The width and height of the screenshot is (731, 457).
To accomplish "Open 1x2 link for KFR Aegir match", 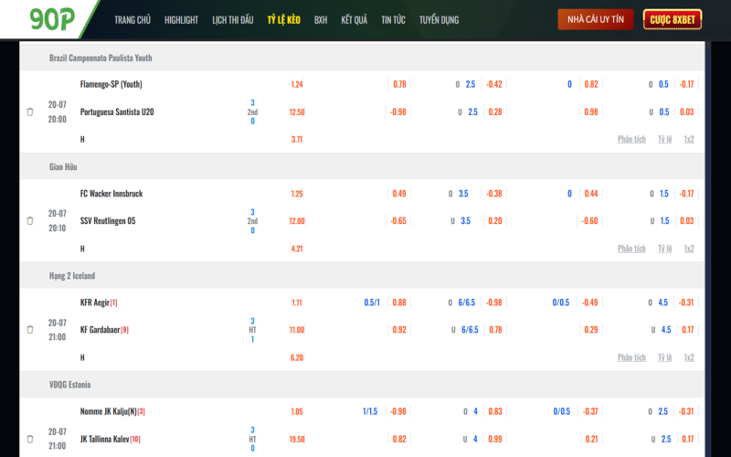I will 689,357.
